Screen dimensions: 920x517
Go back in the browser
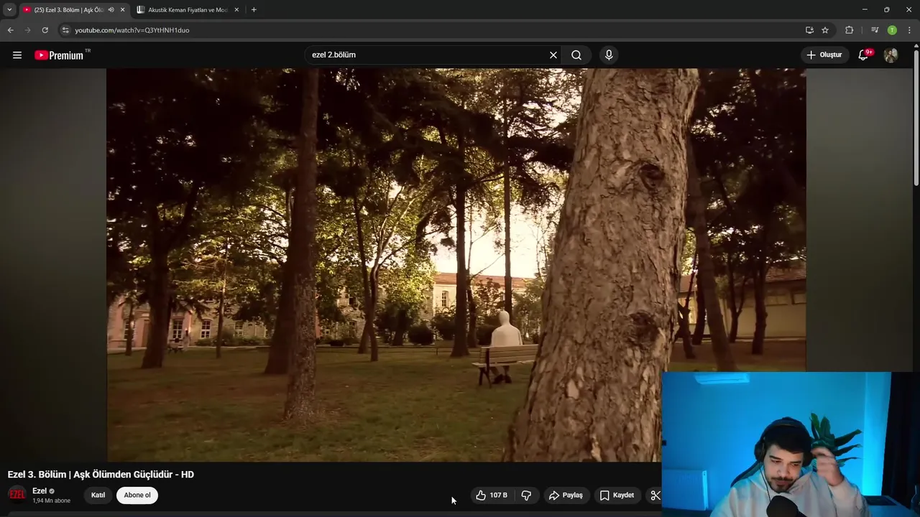tap(10, 30)
